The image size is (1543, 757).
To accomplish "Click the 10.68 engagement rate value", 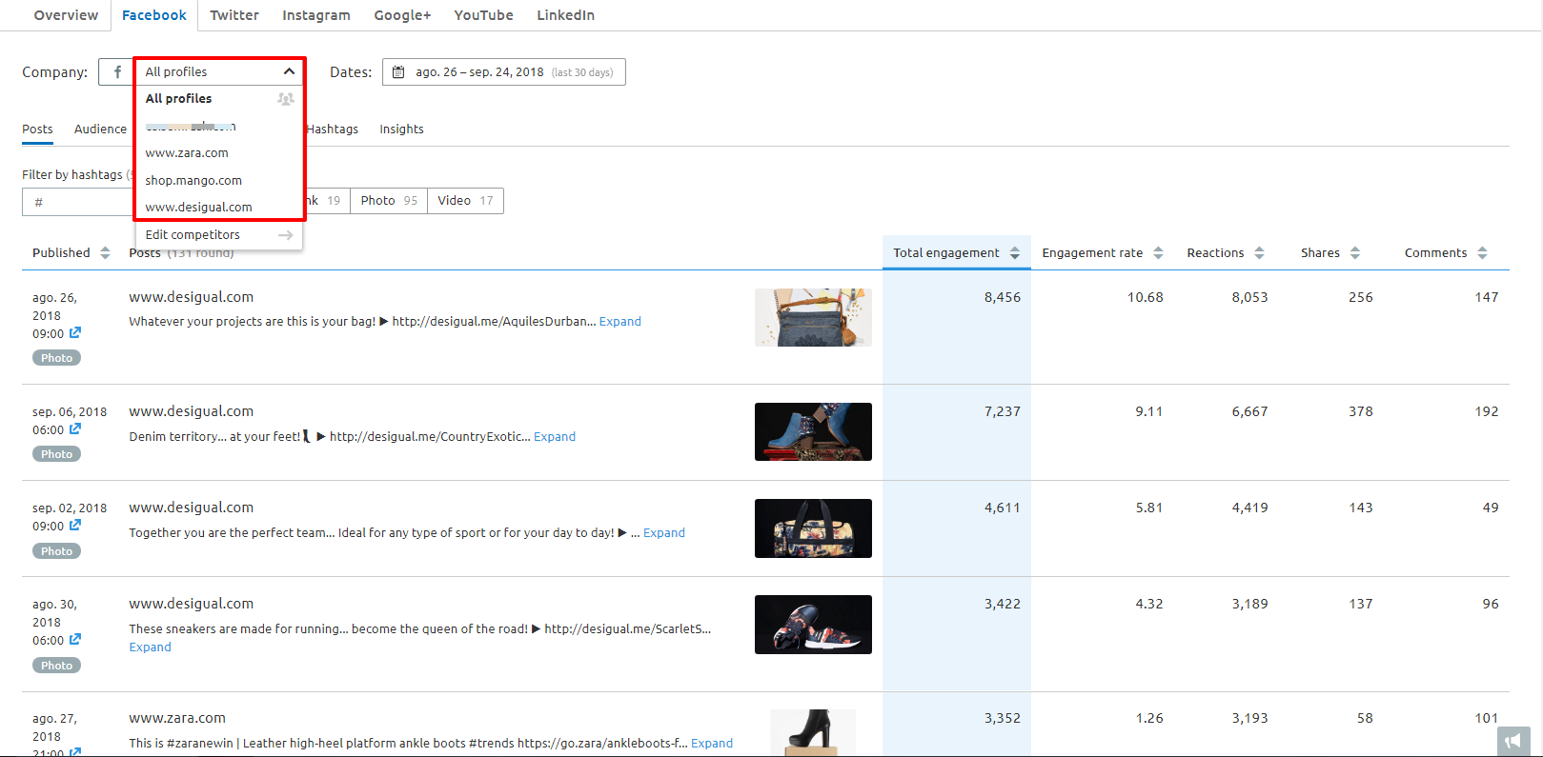I will point(1146,297).
